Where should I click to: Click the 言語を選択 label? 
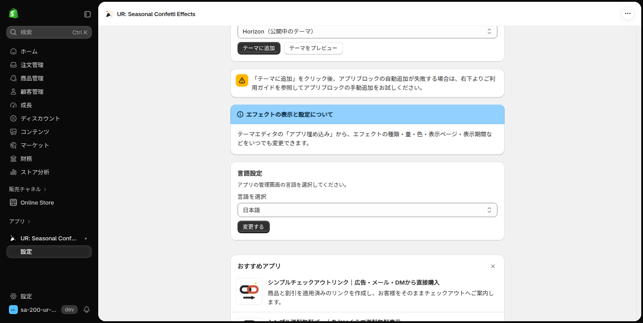[252, 197]
